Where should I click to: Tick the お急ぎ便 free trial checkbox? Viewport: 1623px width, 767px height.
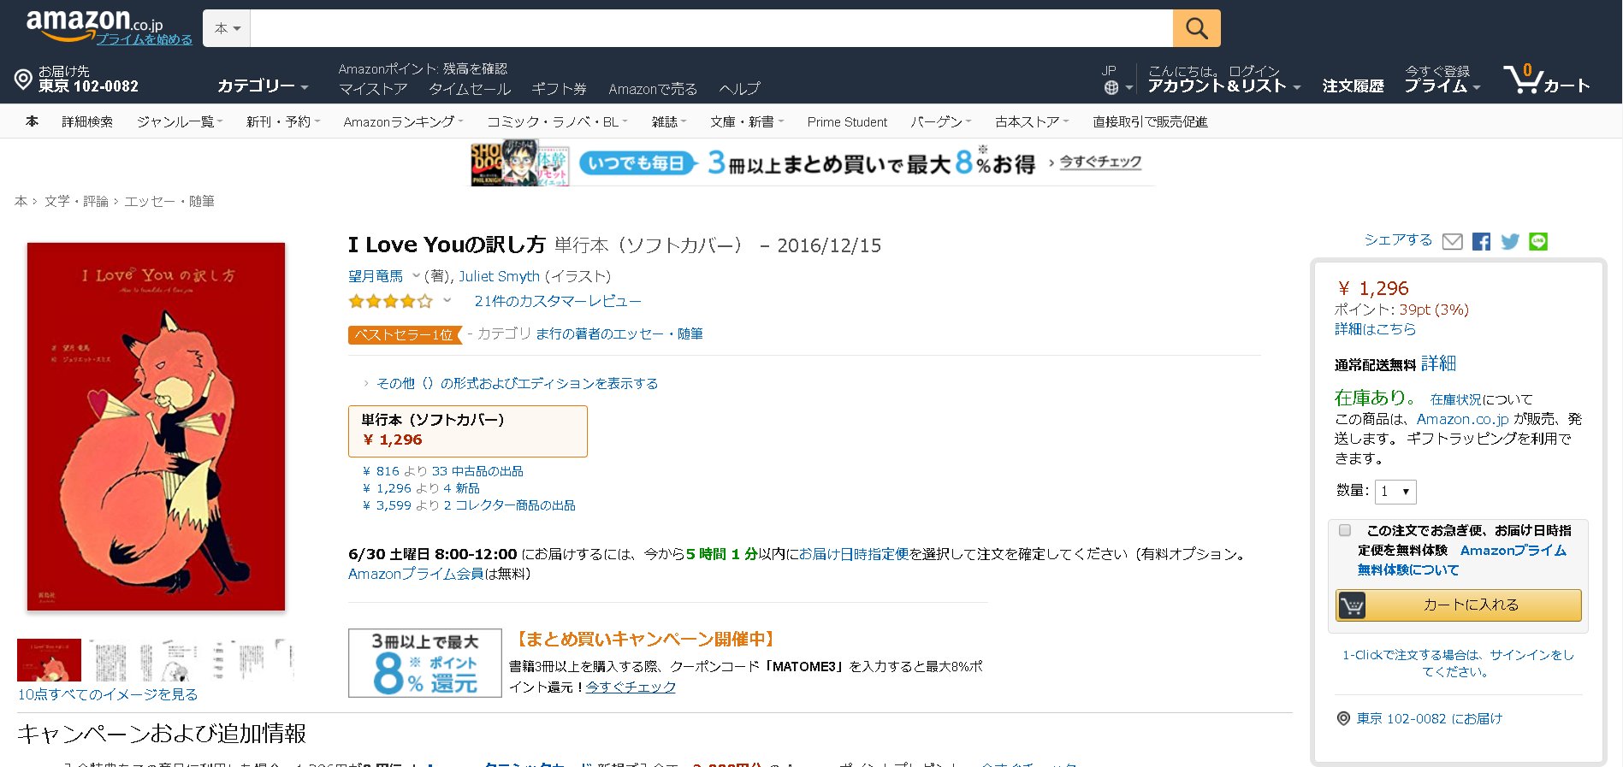(1345, 530)
